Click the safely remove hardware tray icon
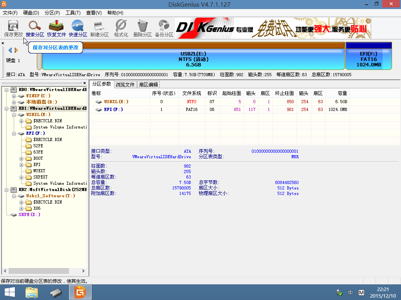This screenshot has width=401, height=300. (x=340, y=293)
